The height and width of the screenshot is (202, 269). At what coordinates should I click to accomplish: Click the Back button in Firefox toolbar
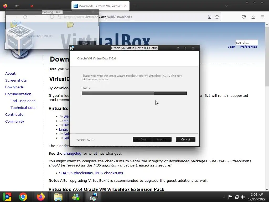click(x=6, y=17)
